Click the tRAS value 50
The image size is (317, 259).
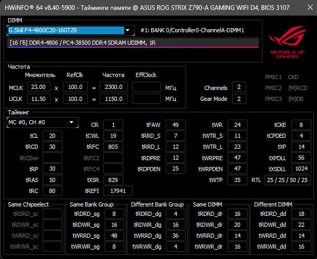point(52,180)
